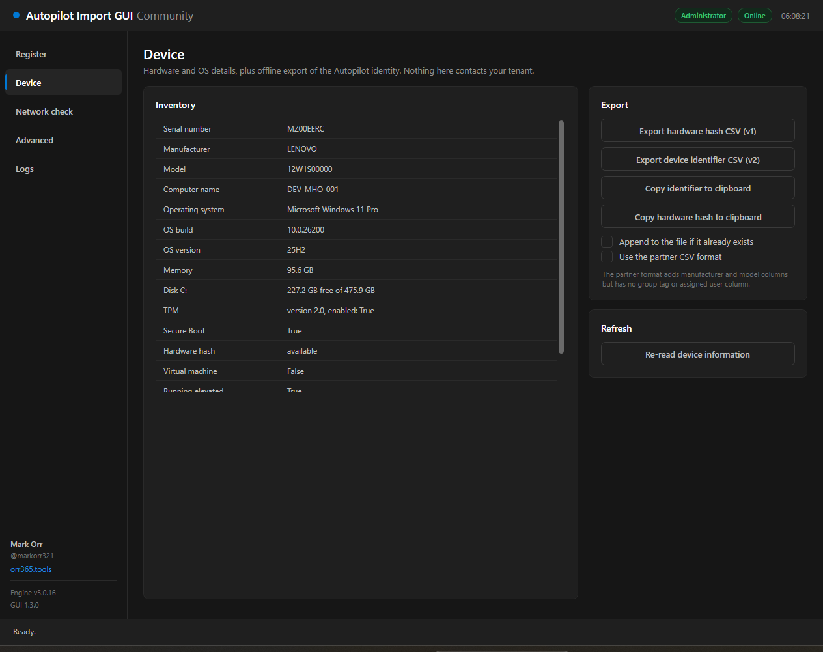Image resolution: width=823 pixels, height=652 pixels.
Task: Open the Advanced section
Action: click(x=63, y=140)
